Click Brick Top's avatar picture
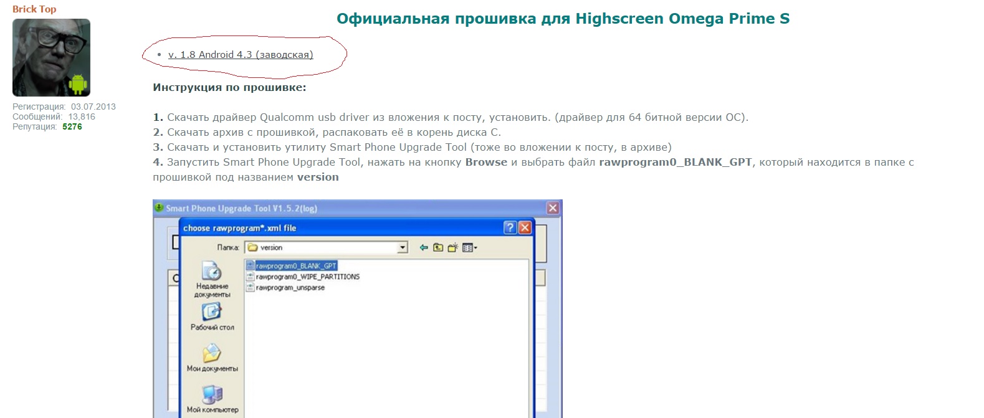 click(51, 57)
